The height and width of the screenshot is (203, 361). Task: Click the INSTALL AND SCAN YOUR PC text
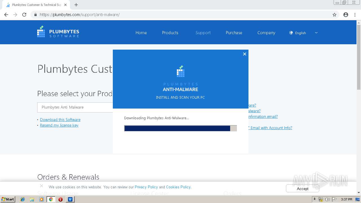[x=180, y=97]
